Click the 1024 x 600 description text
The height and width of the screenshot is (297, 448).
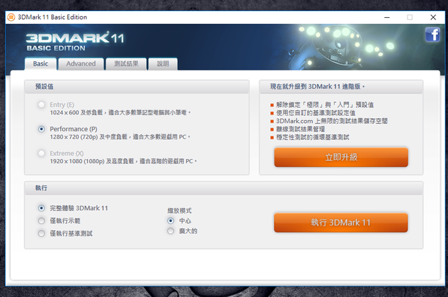tap(120, 112)
